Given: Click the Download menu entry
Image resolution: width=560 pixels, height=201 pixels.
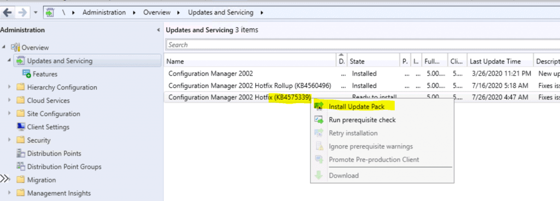Looking at the screenshot, I should 343,175.
